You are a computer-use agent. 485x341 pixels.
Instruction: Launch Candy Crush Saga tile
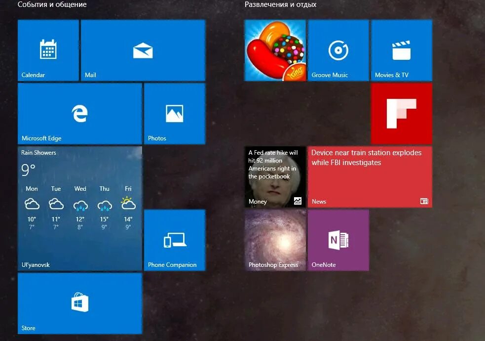tap(275, 50)
